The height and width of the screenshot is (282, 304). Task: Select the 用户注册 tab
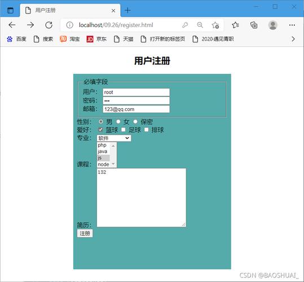pos(70,10)
